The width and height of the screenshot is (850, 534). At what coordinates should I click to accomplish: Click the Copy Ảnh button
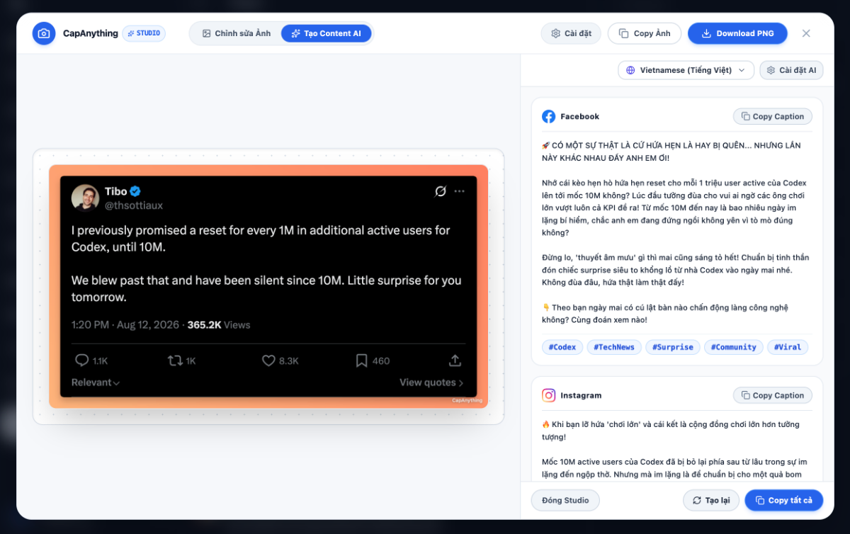coord(645,33)
